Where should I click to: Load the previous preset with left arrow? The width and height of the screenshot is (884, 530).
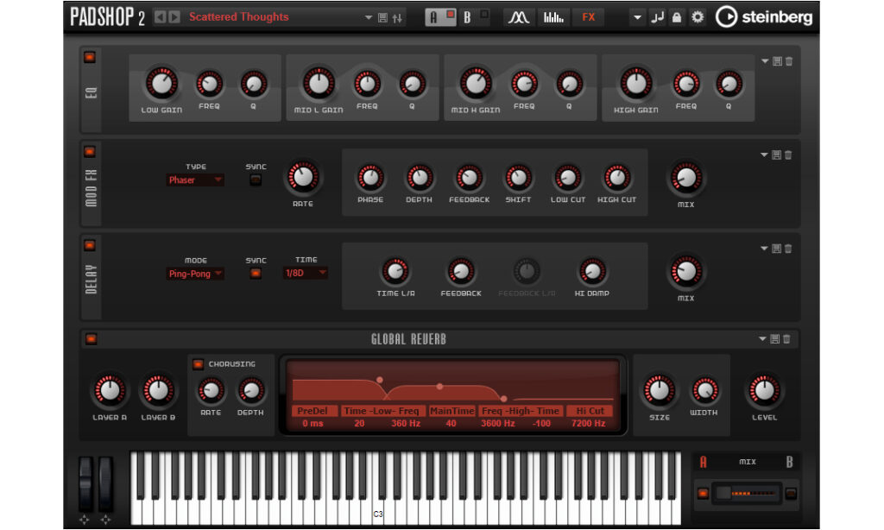(x=160, y=17)
